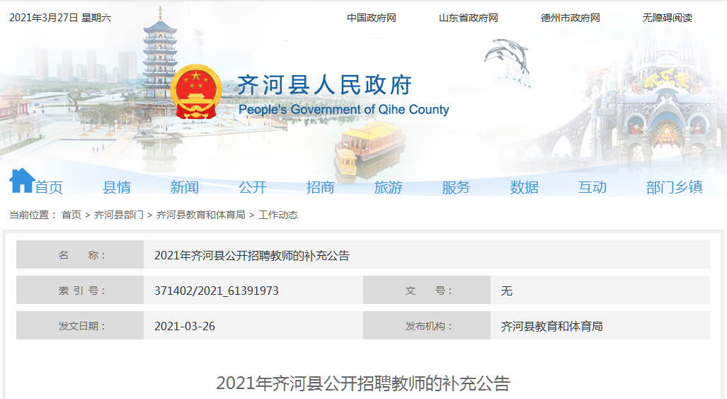Click the 当前位置 label
Screen dimensions: 727x399
click(x=33, y=215)
